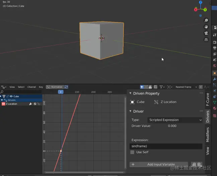Open the Physics properties icon

coord(215,91)
